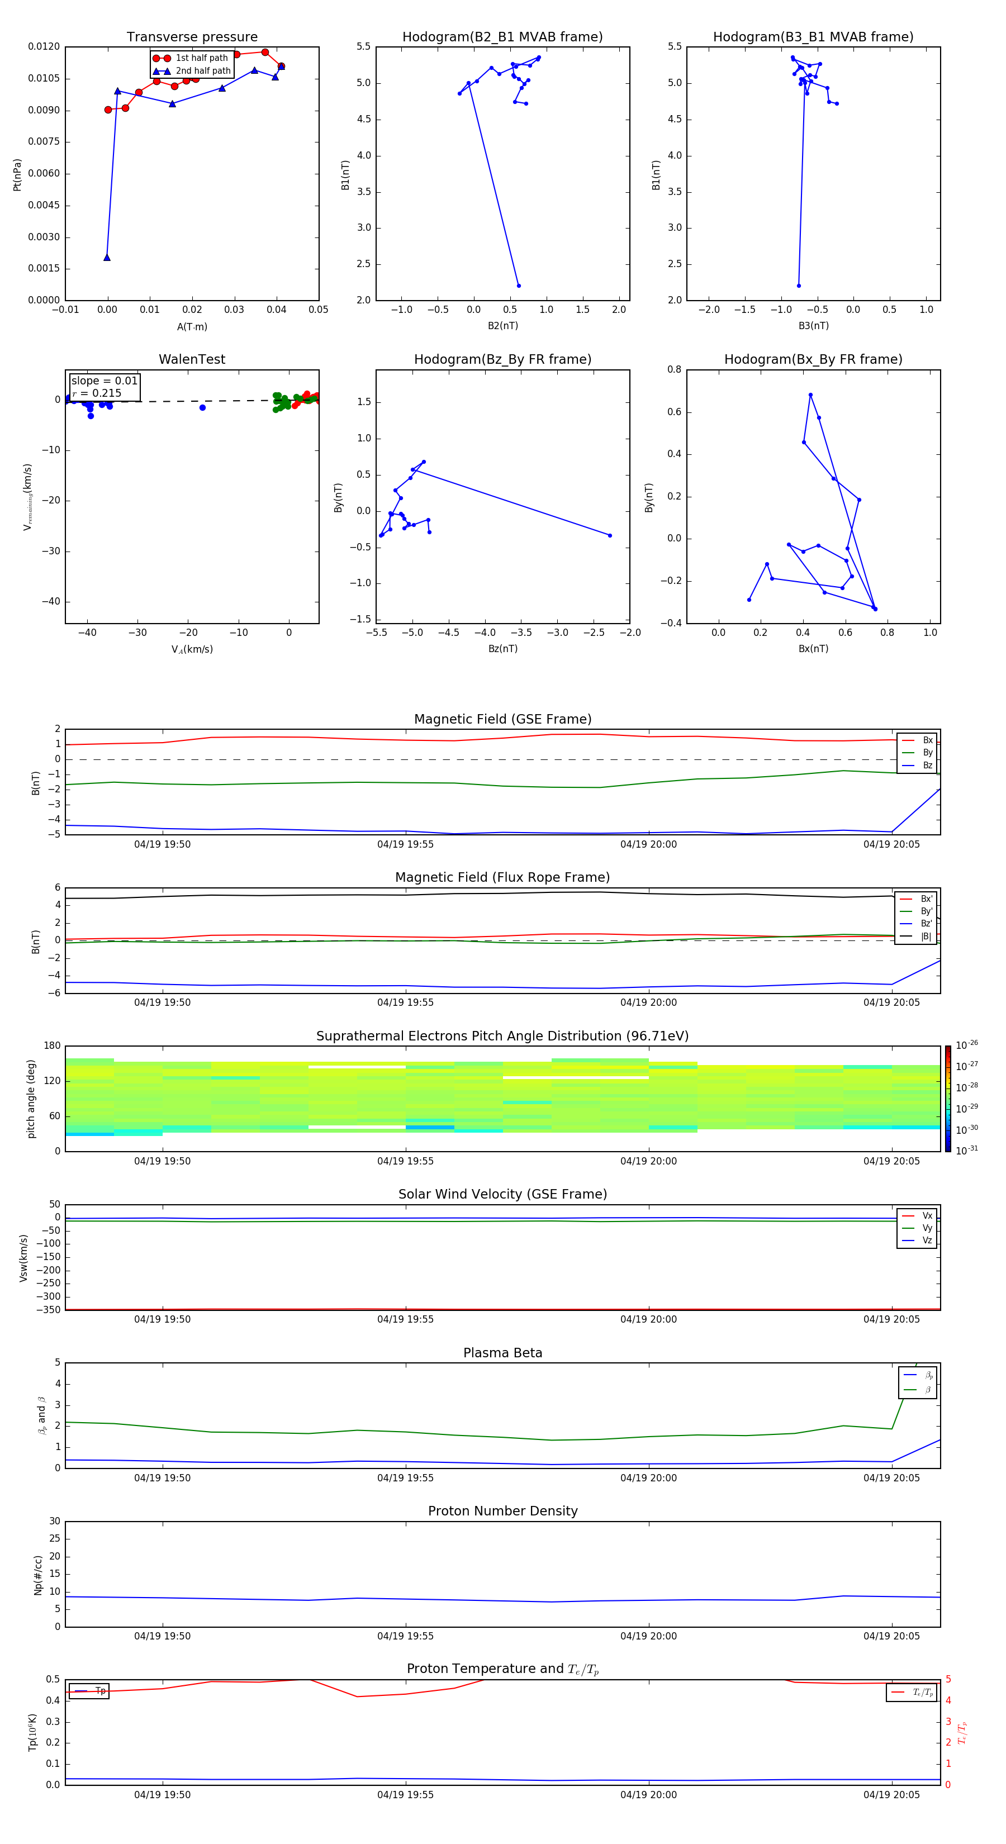
Task: Click the far-right outlier point in Bz_By hodogram
Action: [609, 535]
